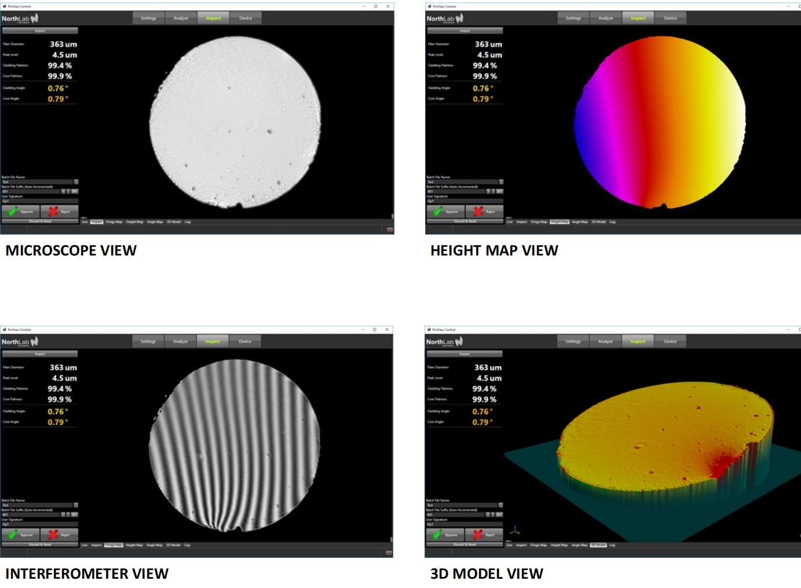801x588 pixels.
Task: Select Angle Map tab in height map window
Action: 580,222
